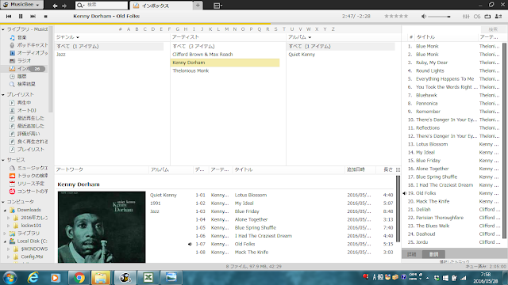Open the 再生中 playlist
Viewport: 508px width, 285px height.
pyautogui.click(x=24, y=103)
